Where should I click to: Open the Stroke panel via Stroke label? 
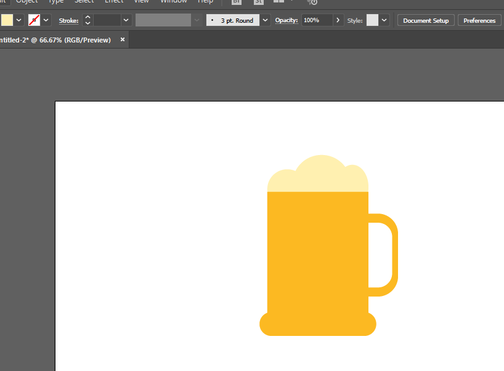69,20
